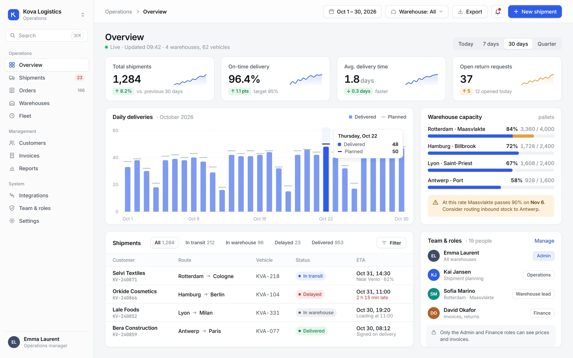Show Delayed 23 shipments tab
This screenshot has width=573, height=358.
(x=287, y=243)
